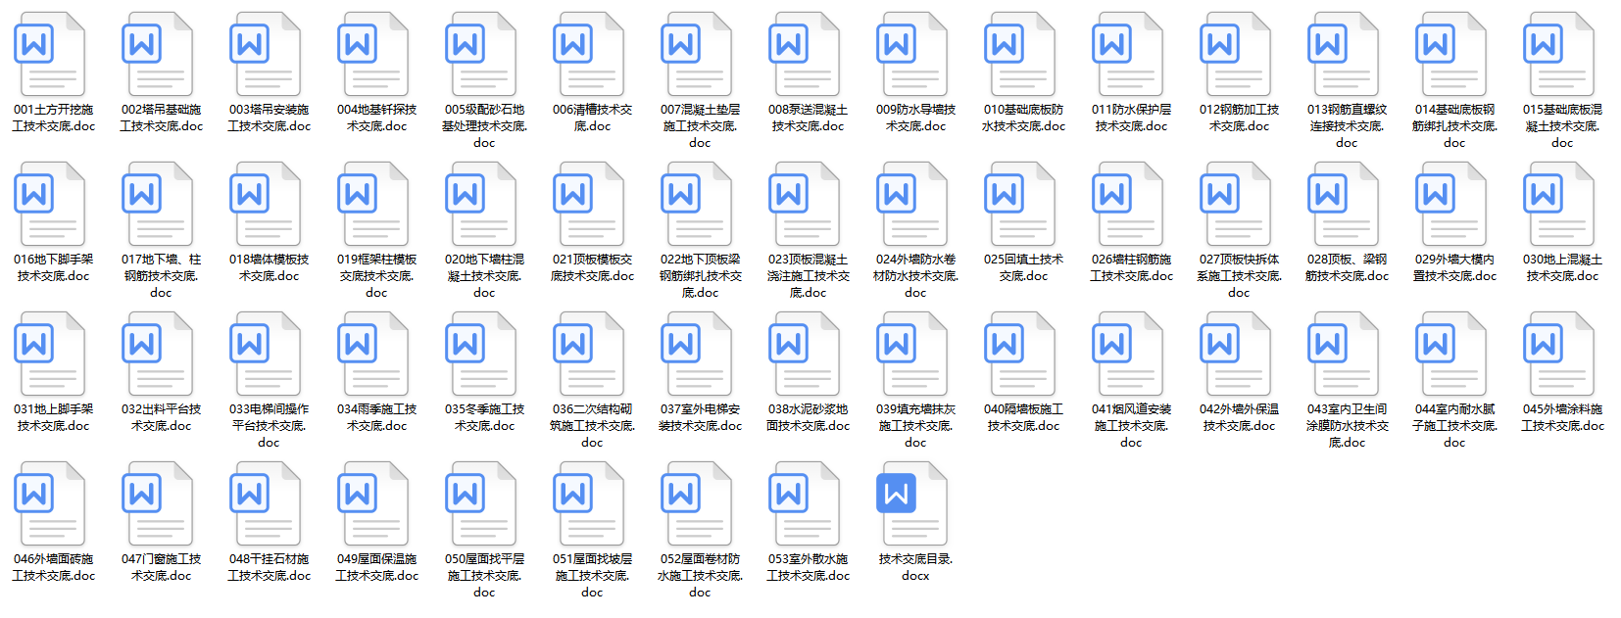Click the 027顶板快拆体系 document icon
The width and height of the screenshot is (1621, 618).
pyautogui.click(x=1235, y=204)
